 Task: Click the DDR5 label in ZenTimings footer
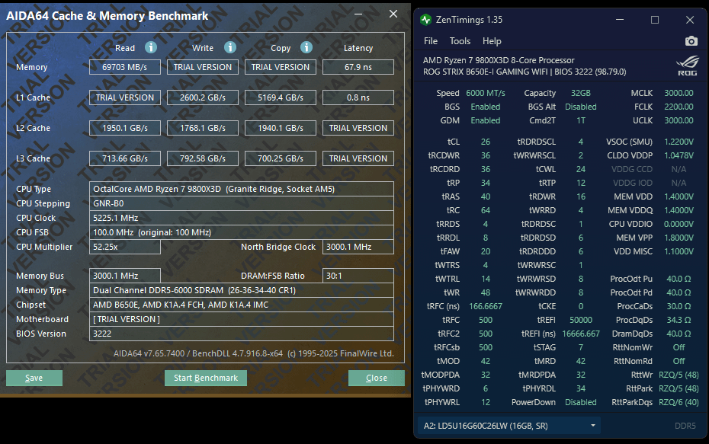tap(685, 426)
